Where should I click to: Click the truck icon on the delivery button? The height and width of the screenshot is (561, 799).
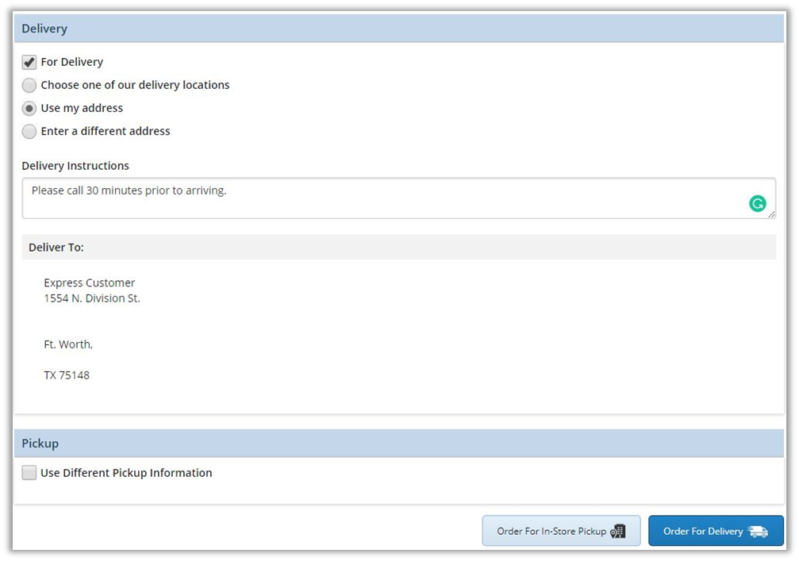tap(758, 532)
